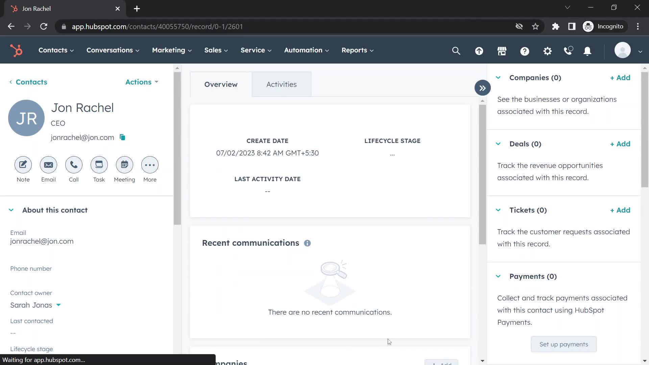
Task: Expand the Companies section chevron
Action: (499, 77)
